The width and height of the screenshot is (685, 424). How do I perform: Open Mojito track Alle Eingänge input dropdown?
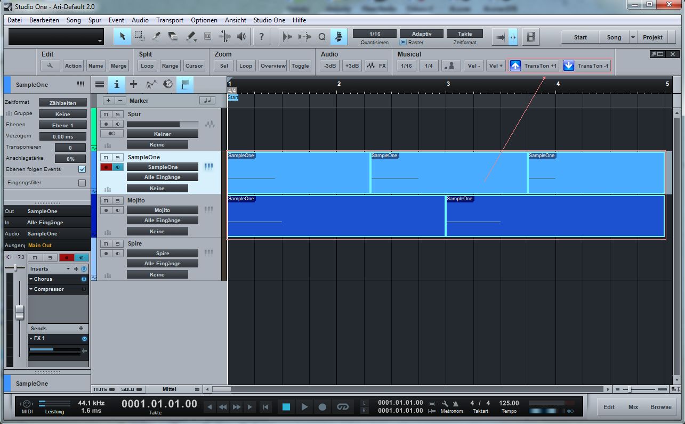163,221
